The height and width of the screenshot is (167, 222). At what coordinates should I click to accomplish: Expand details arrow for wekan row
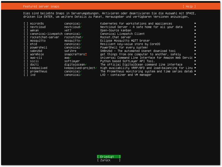click(x=195, y=30)
